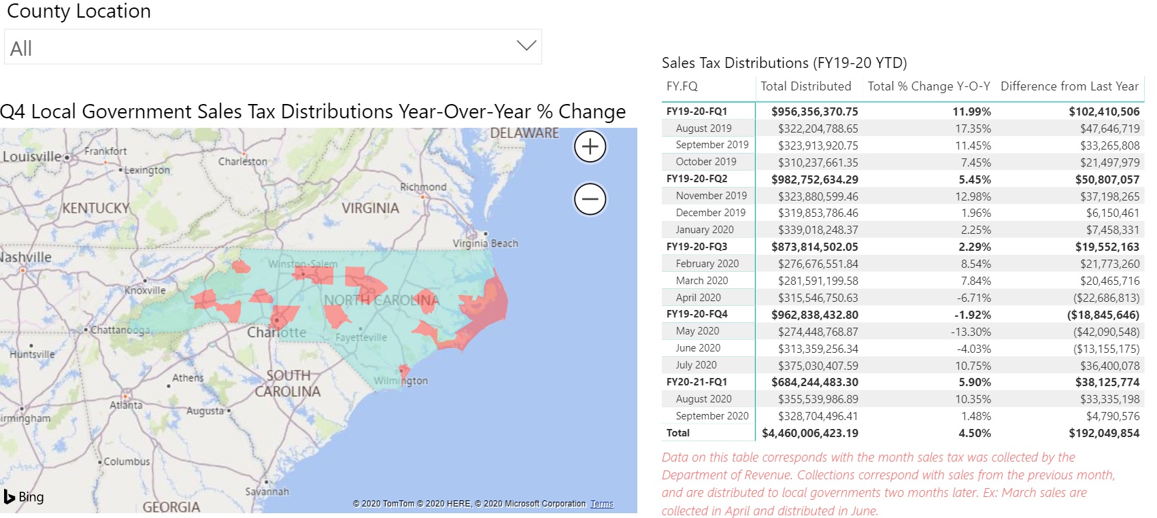Zoom out of the map with the minus button

tap(590, 199)
